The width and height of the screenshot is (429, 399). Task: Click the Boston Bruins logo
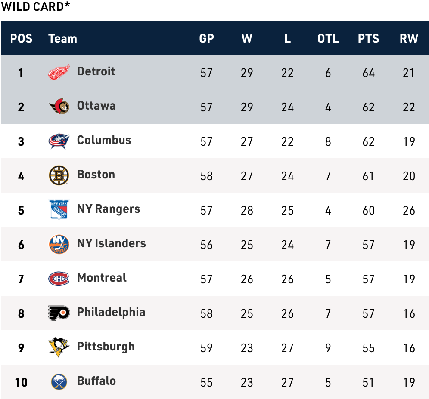(x=59, y=175)
